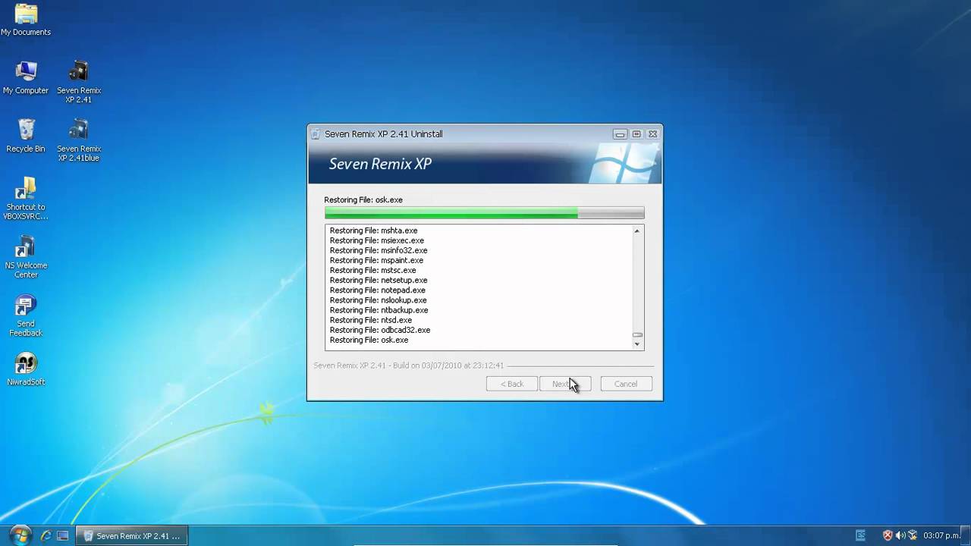
Task: Click the VirtualBox cube tray icon
Action: (x=913, y=535)
